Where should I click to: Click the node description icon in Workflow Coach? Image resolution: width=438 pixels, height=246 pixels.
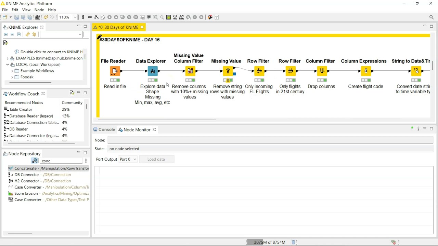pos(72,93)
